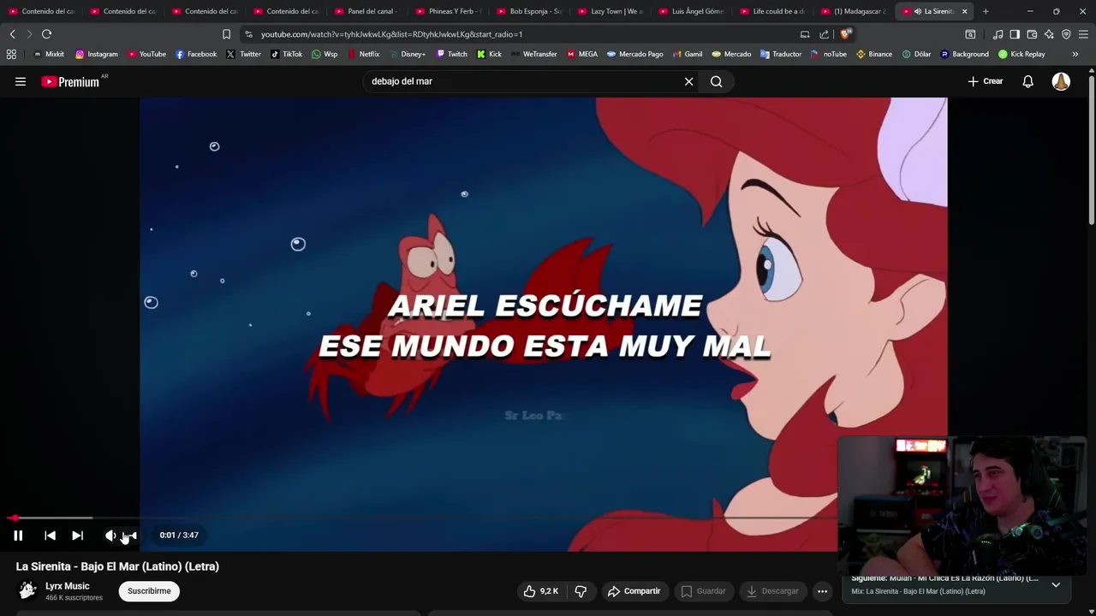
Task: Open the Crear create menu
Action: [985, 81]
